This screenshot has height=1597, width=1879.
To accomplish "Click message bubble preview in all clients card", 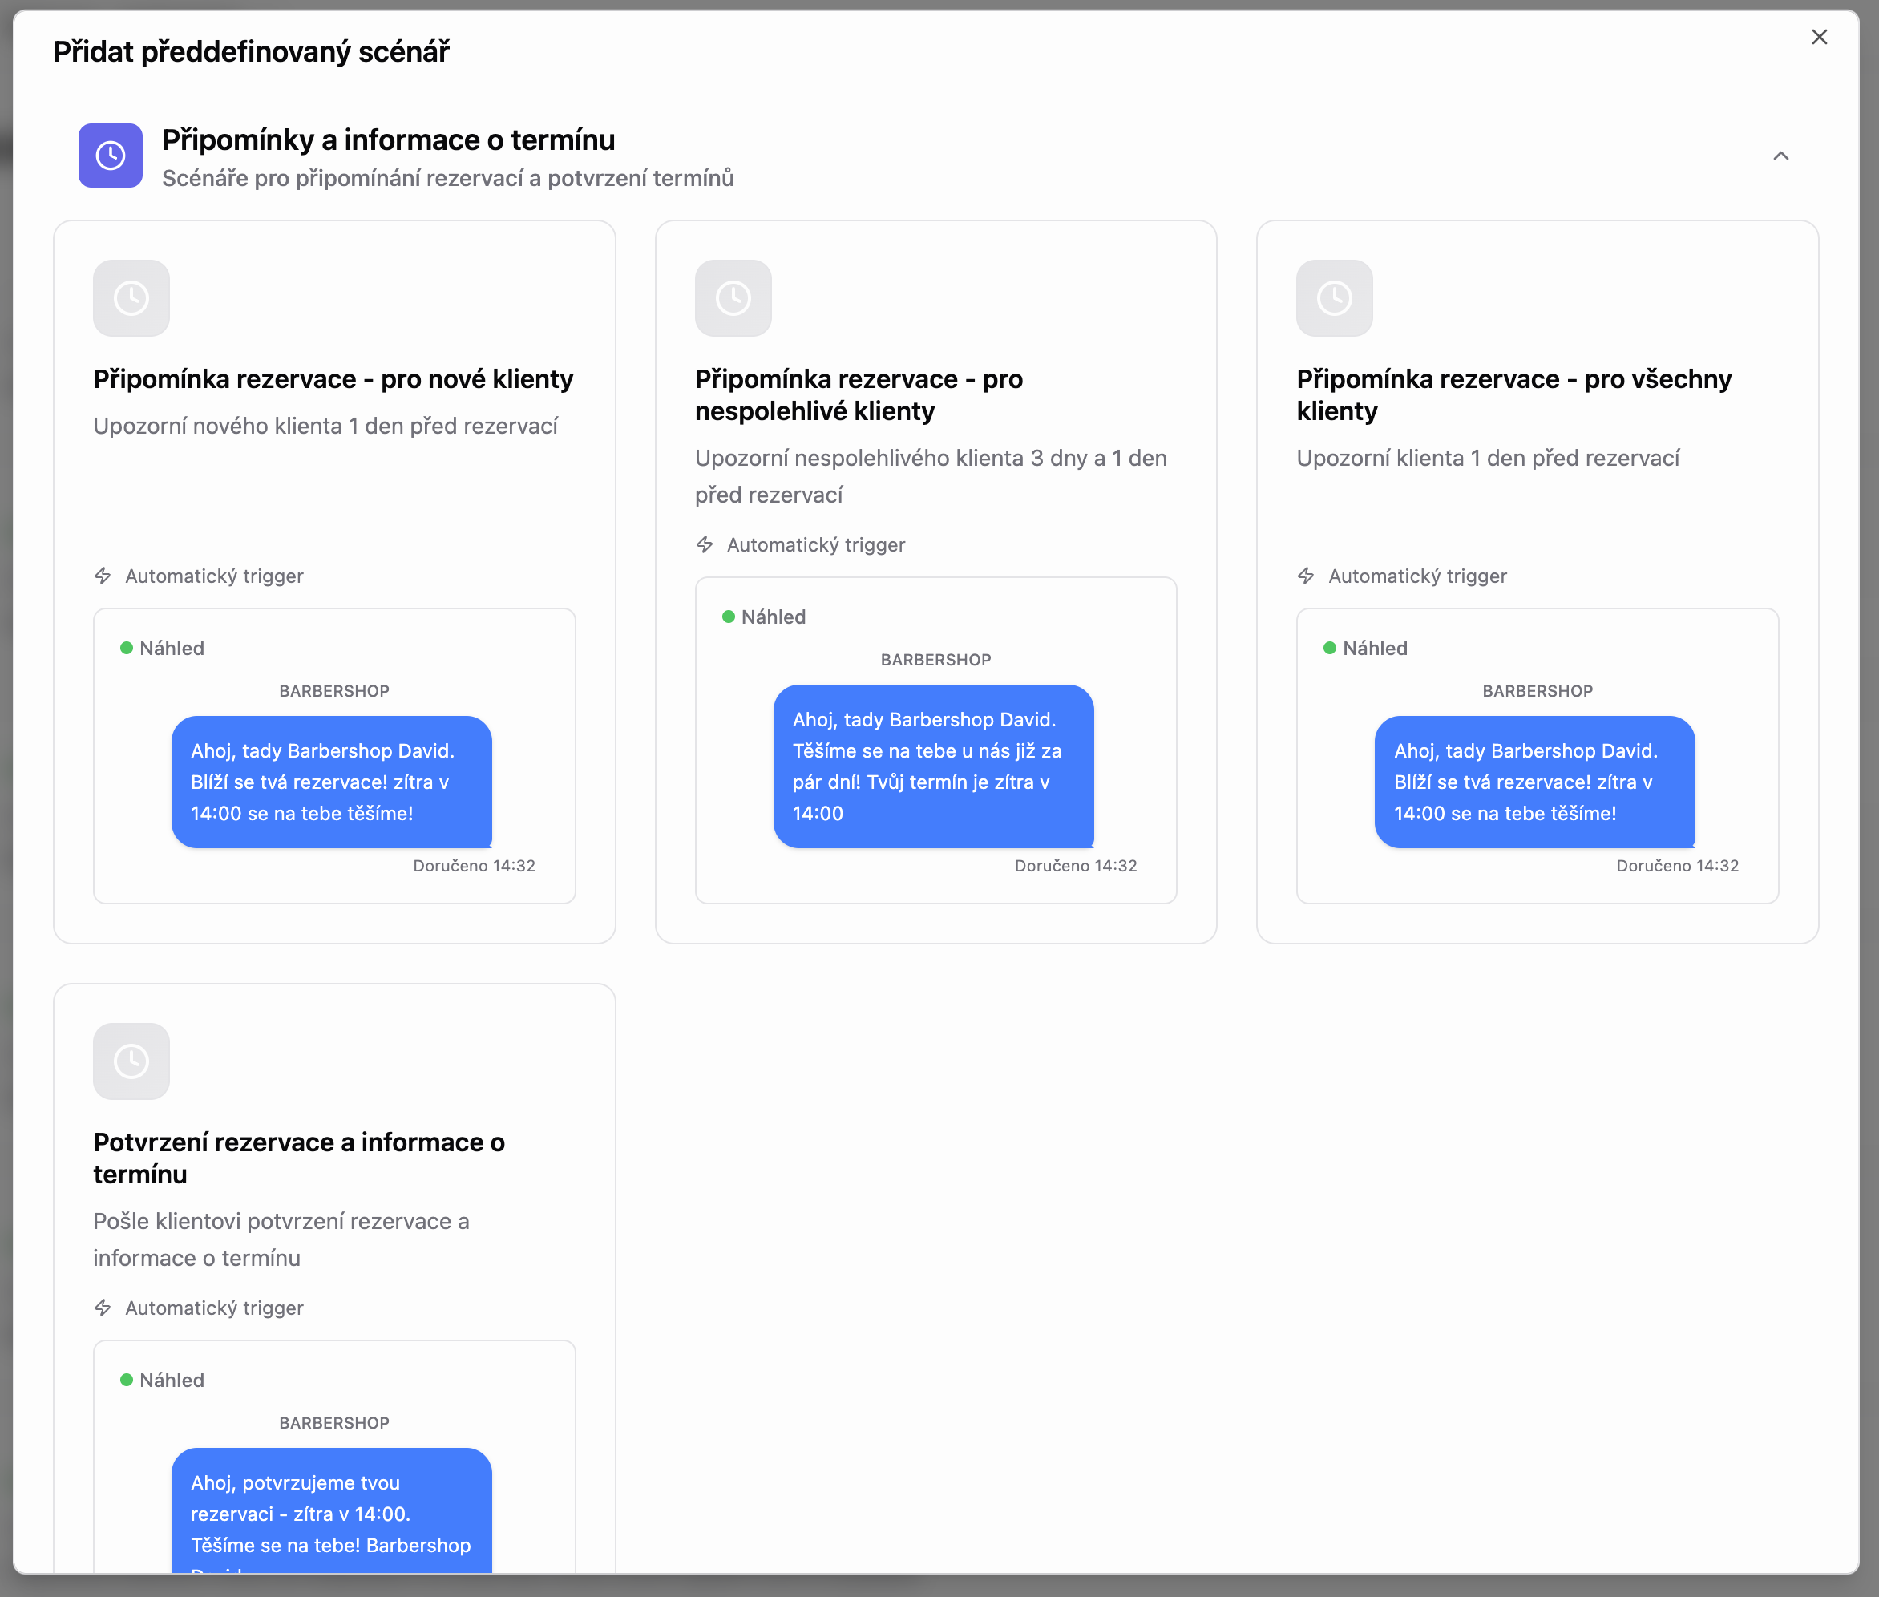I will point(1534,782).
